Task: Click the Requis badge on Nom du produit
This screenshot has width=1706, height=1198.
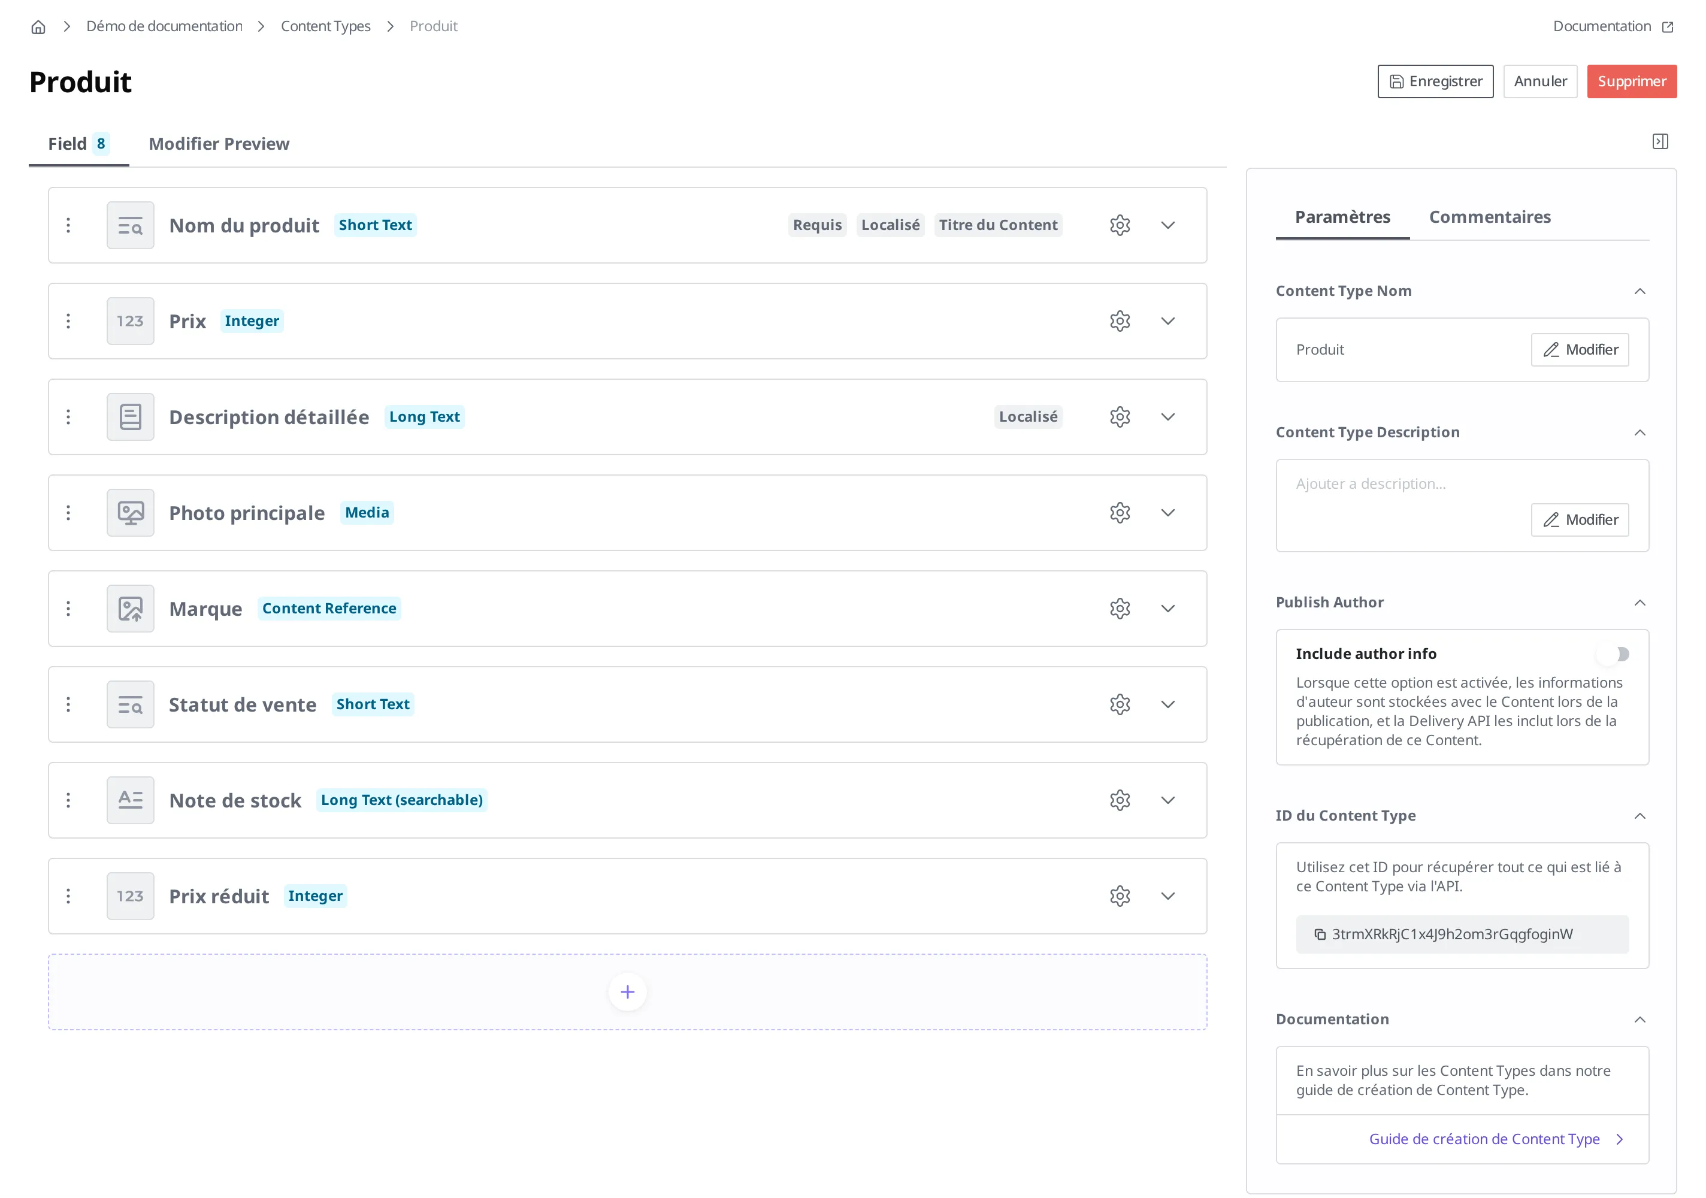Action: pyautogui.click(x=816, y=225)
